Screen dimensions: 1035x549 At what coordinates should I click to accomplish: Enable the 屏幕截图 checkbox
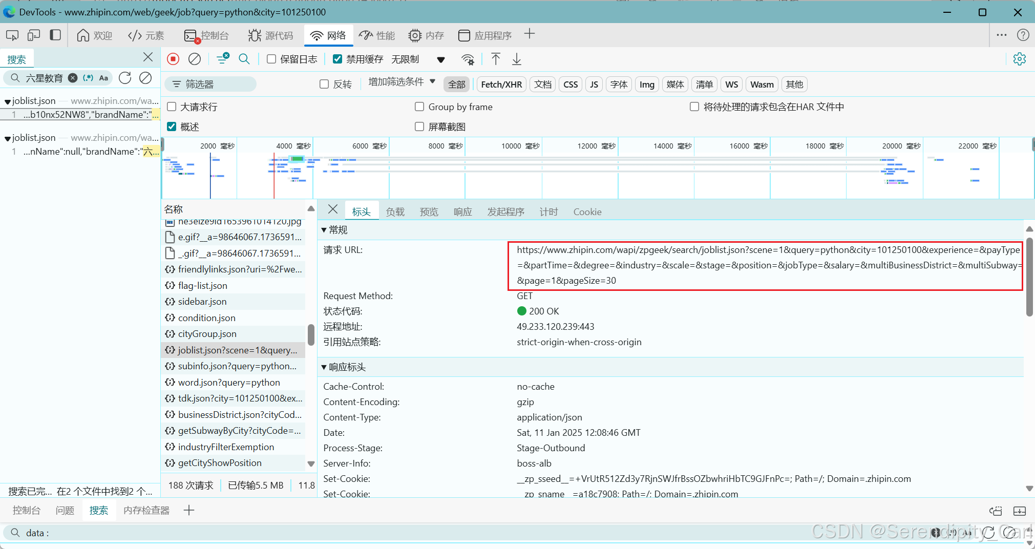[419, 126]
